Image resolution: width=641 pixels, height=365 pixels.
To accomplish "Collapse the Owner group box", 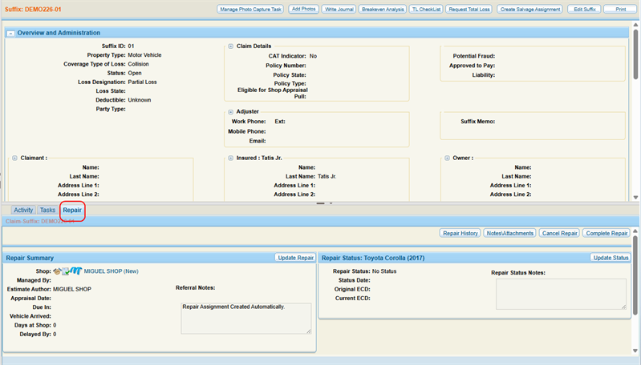I will 447,158.
